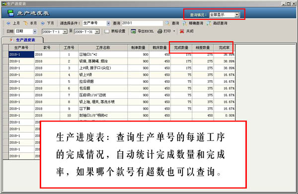The width and height of the screenshot is (298, 194).
Task: Click the 完成数量 column header
Action: click(x=181, y=48)
